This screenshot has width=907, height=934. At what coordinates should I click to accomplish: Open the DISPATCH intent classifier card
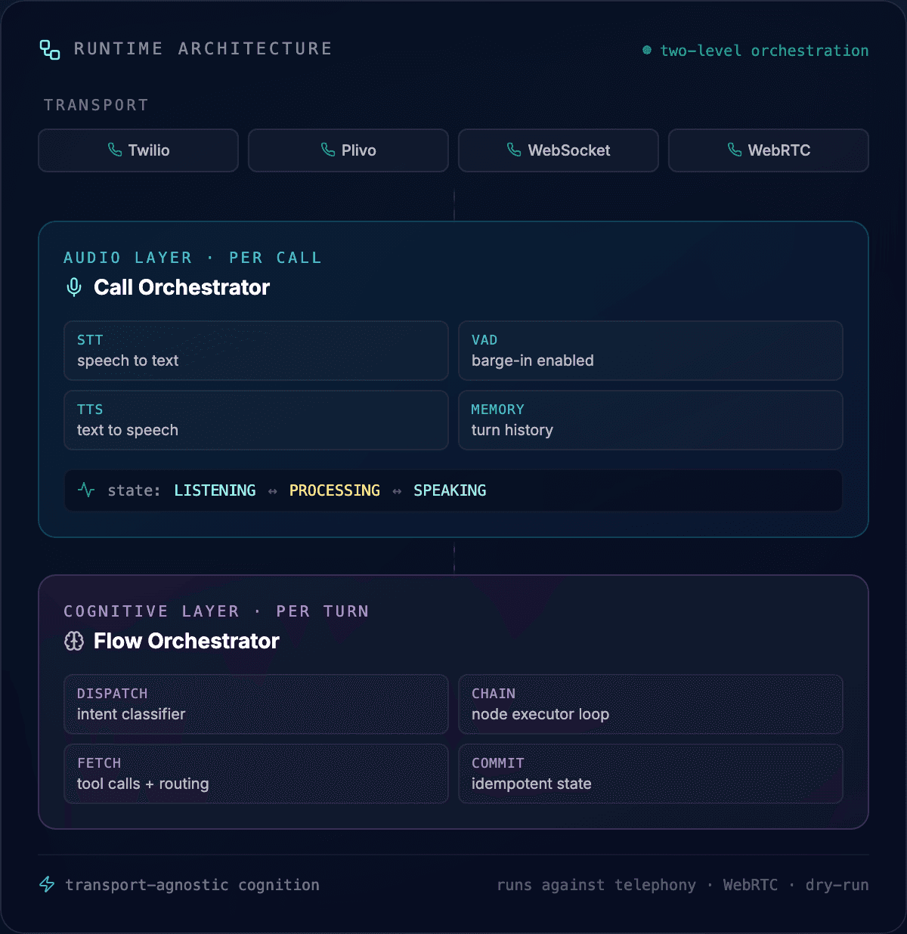tap(256, 704)
